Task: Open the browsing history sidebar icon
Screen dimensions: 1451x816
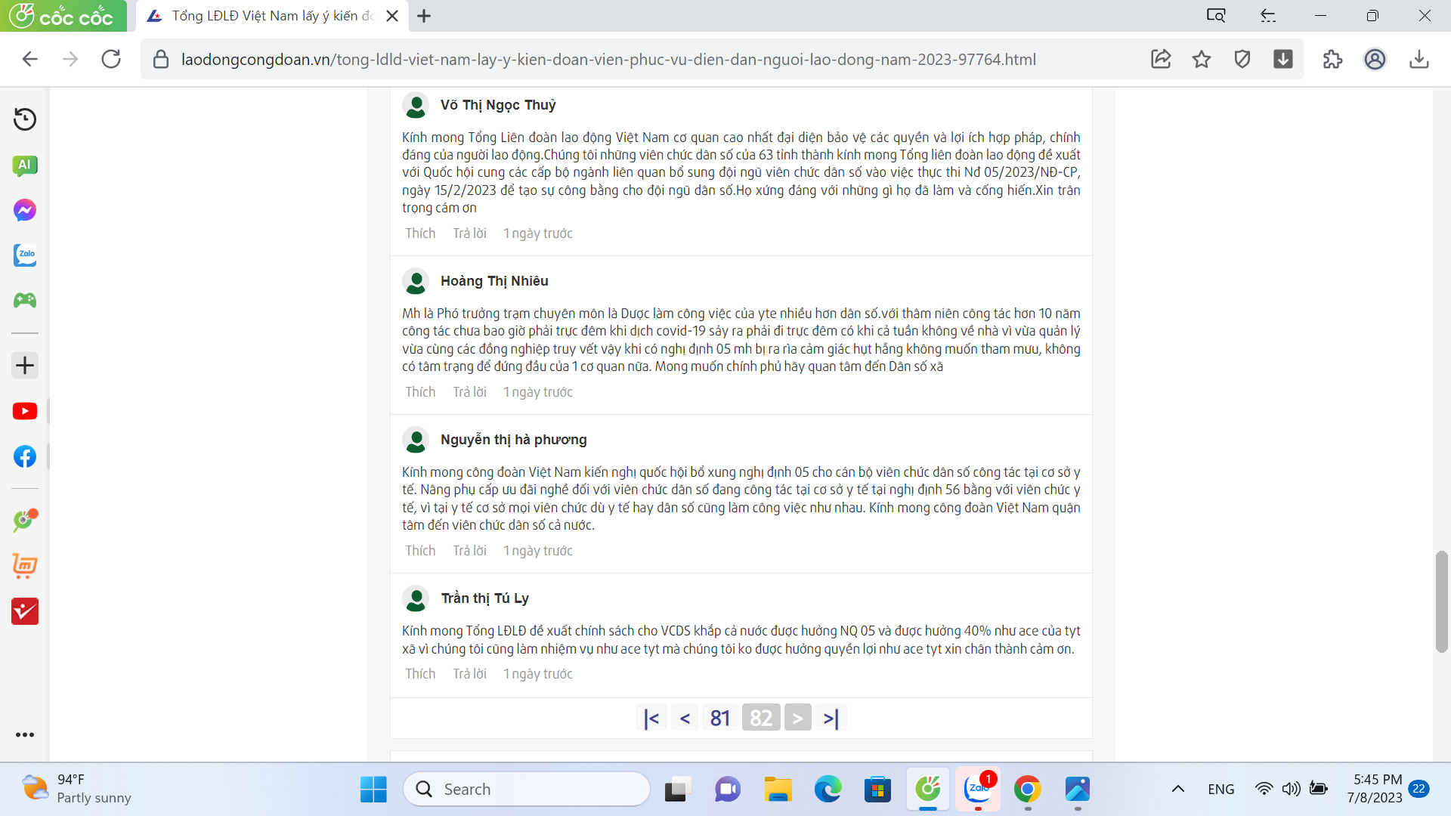Action: [25, 119]
